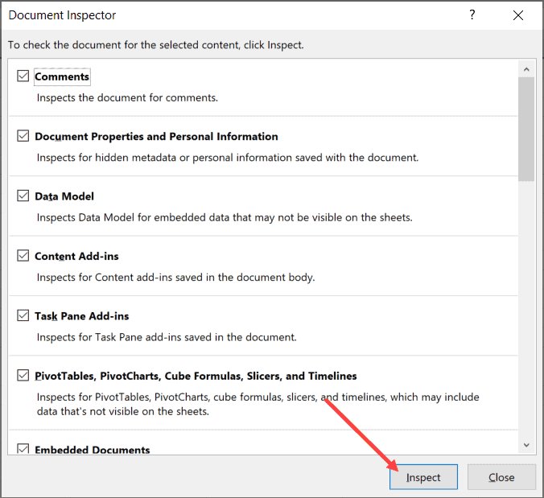Disable the Content Add-ins checkbox

23,256
